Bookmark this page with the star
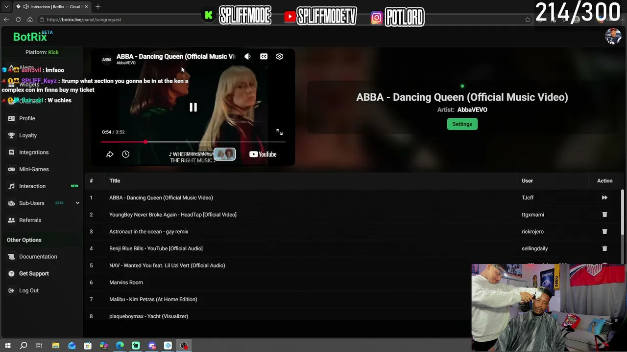The image size is (627, 352). pyautogui.click(x=528, y=20)
